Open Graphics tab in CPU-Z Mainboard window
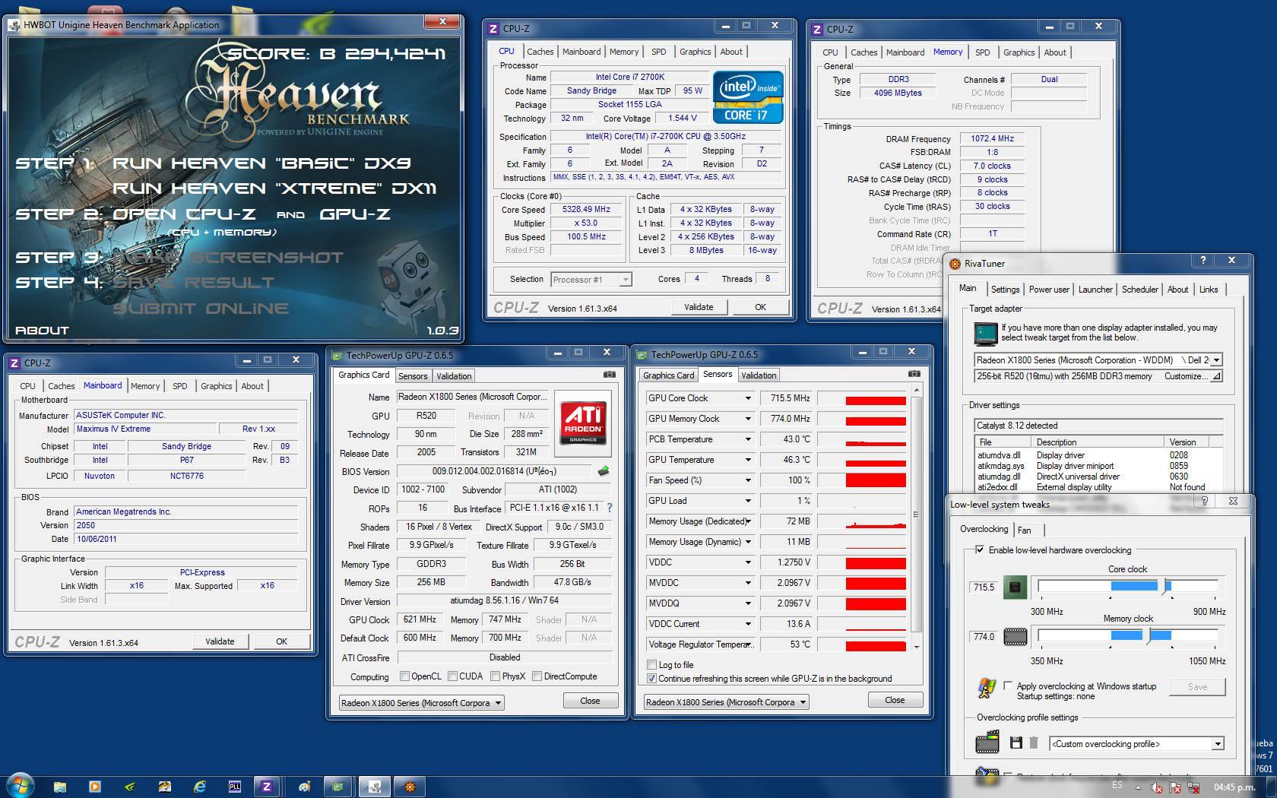 click(217, 386)
